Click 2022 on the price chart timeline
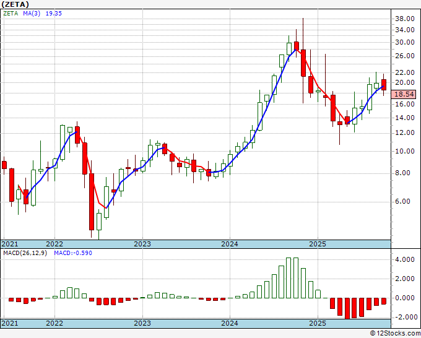The width and height of the screenshot is (421, 338). [x=54, y=244]
